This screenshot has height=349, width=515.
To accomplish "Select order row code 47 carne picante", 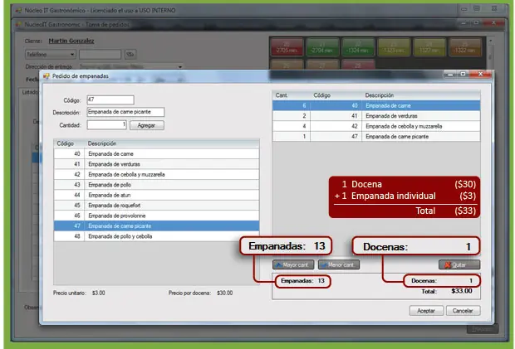I will point(376,136).
